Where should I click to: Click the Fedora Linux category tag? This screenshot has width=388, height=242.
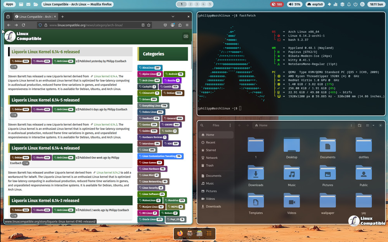tap(150, 112)
